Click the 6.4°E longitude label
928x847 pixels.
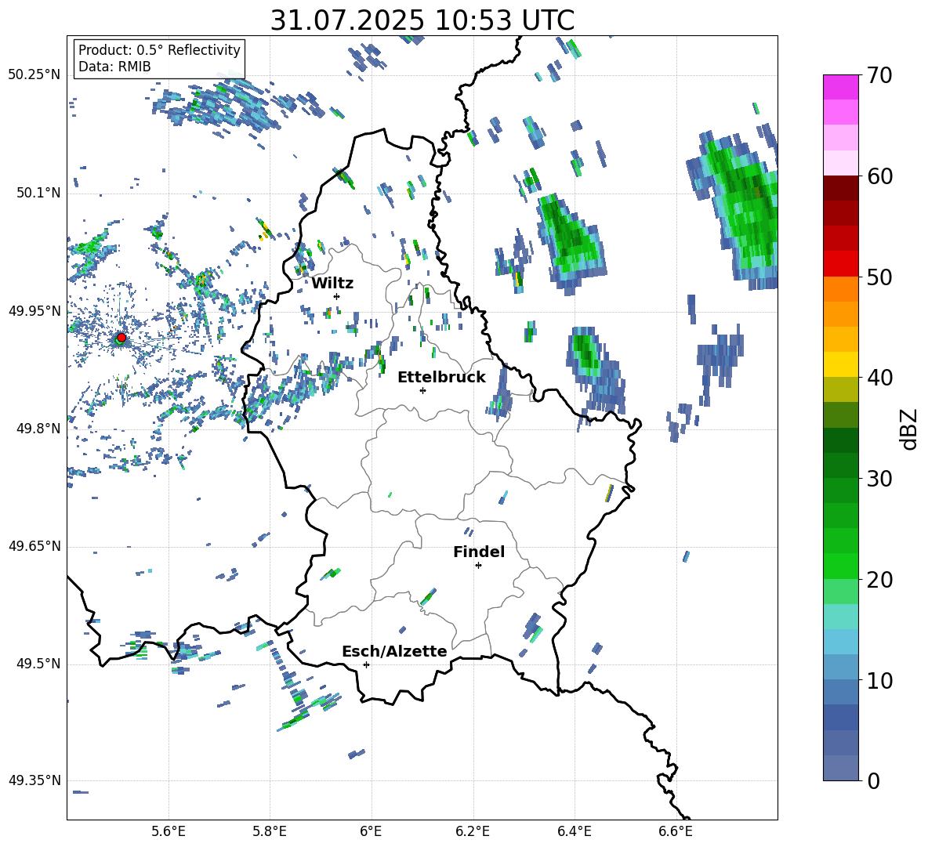coord(574,831)
